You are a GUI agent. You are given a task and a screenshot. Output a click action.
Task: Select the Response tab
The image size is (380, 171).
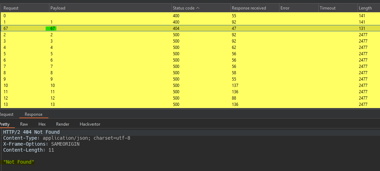[34, 114]
